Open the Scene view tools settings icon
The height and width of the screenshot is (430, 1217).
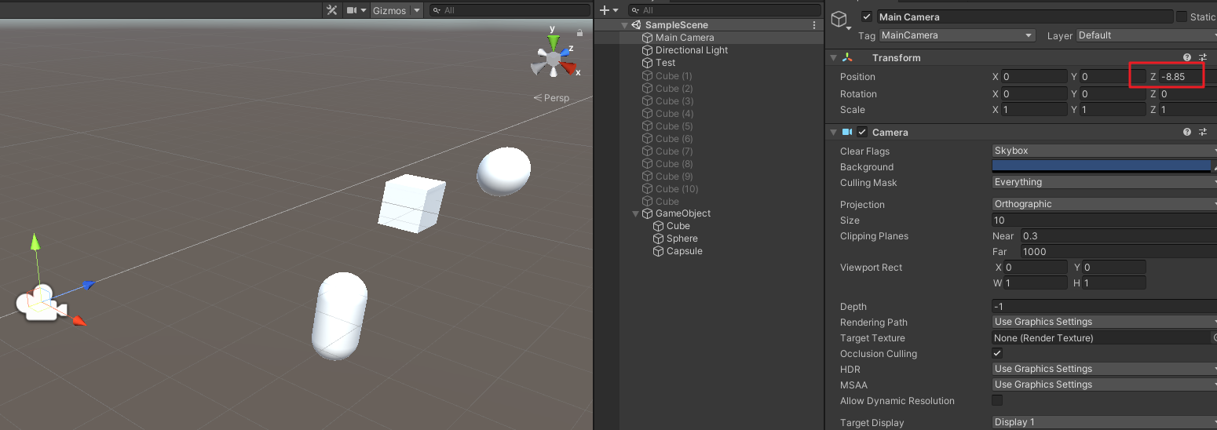click(x=331, y=10)
